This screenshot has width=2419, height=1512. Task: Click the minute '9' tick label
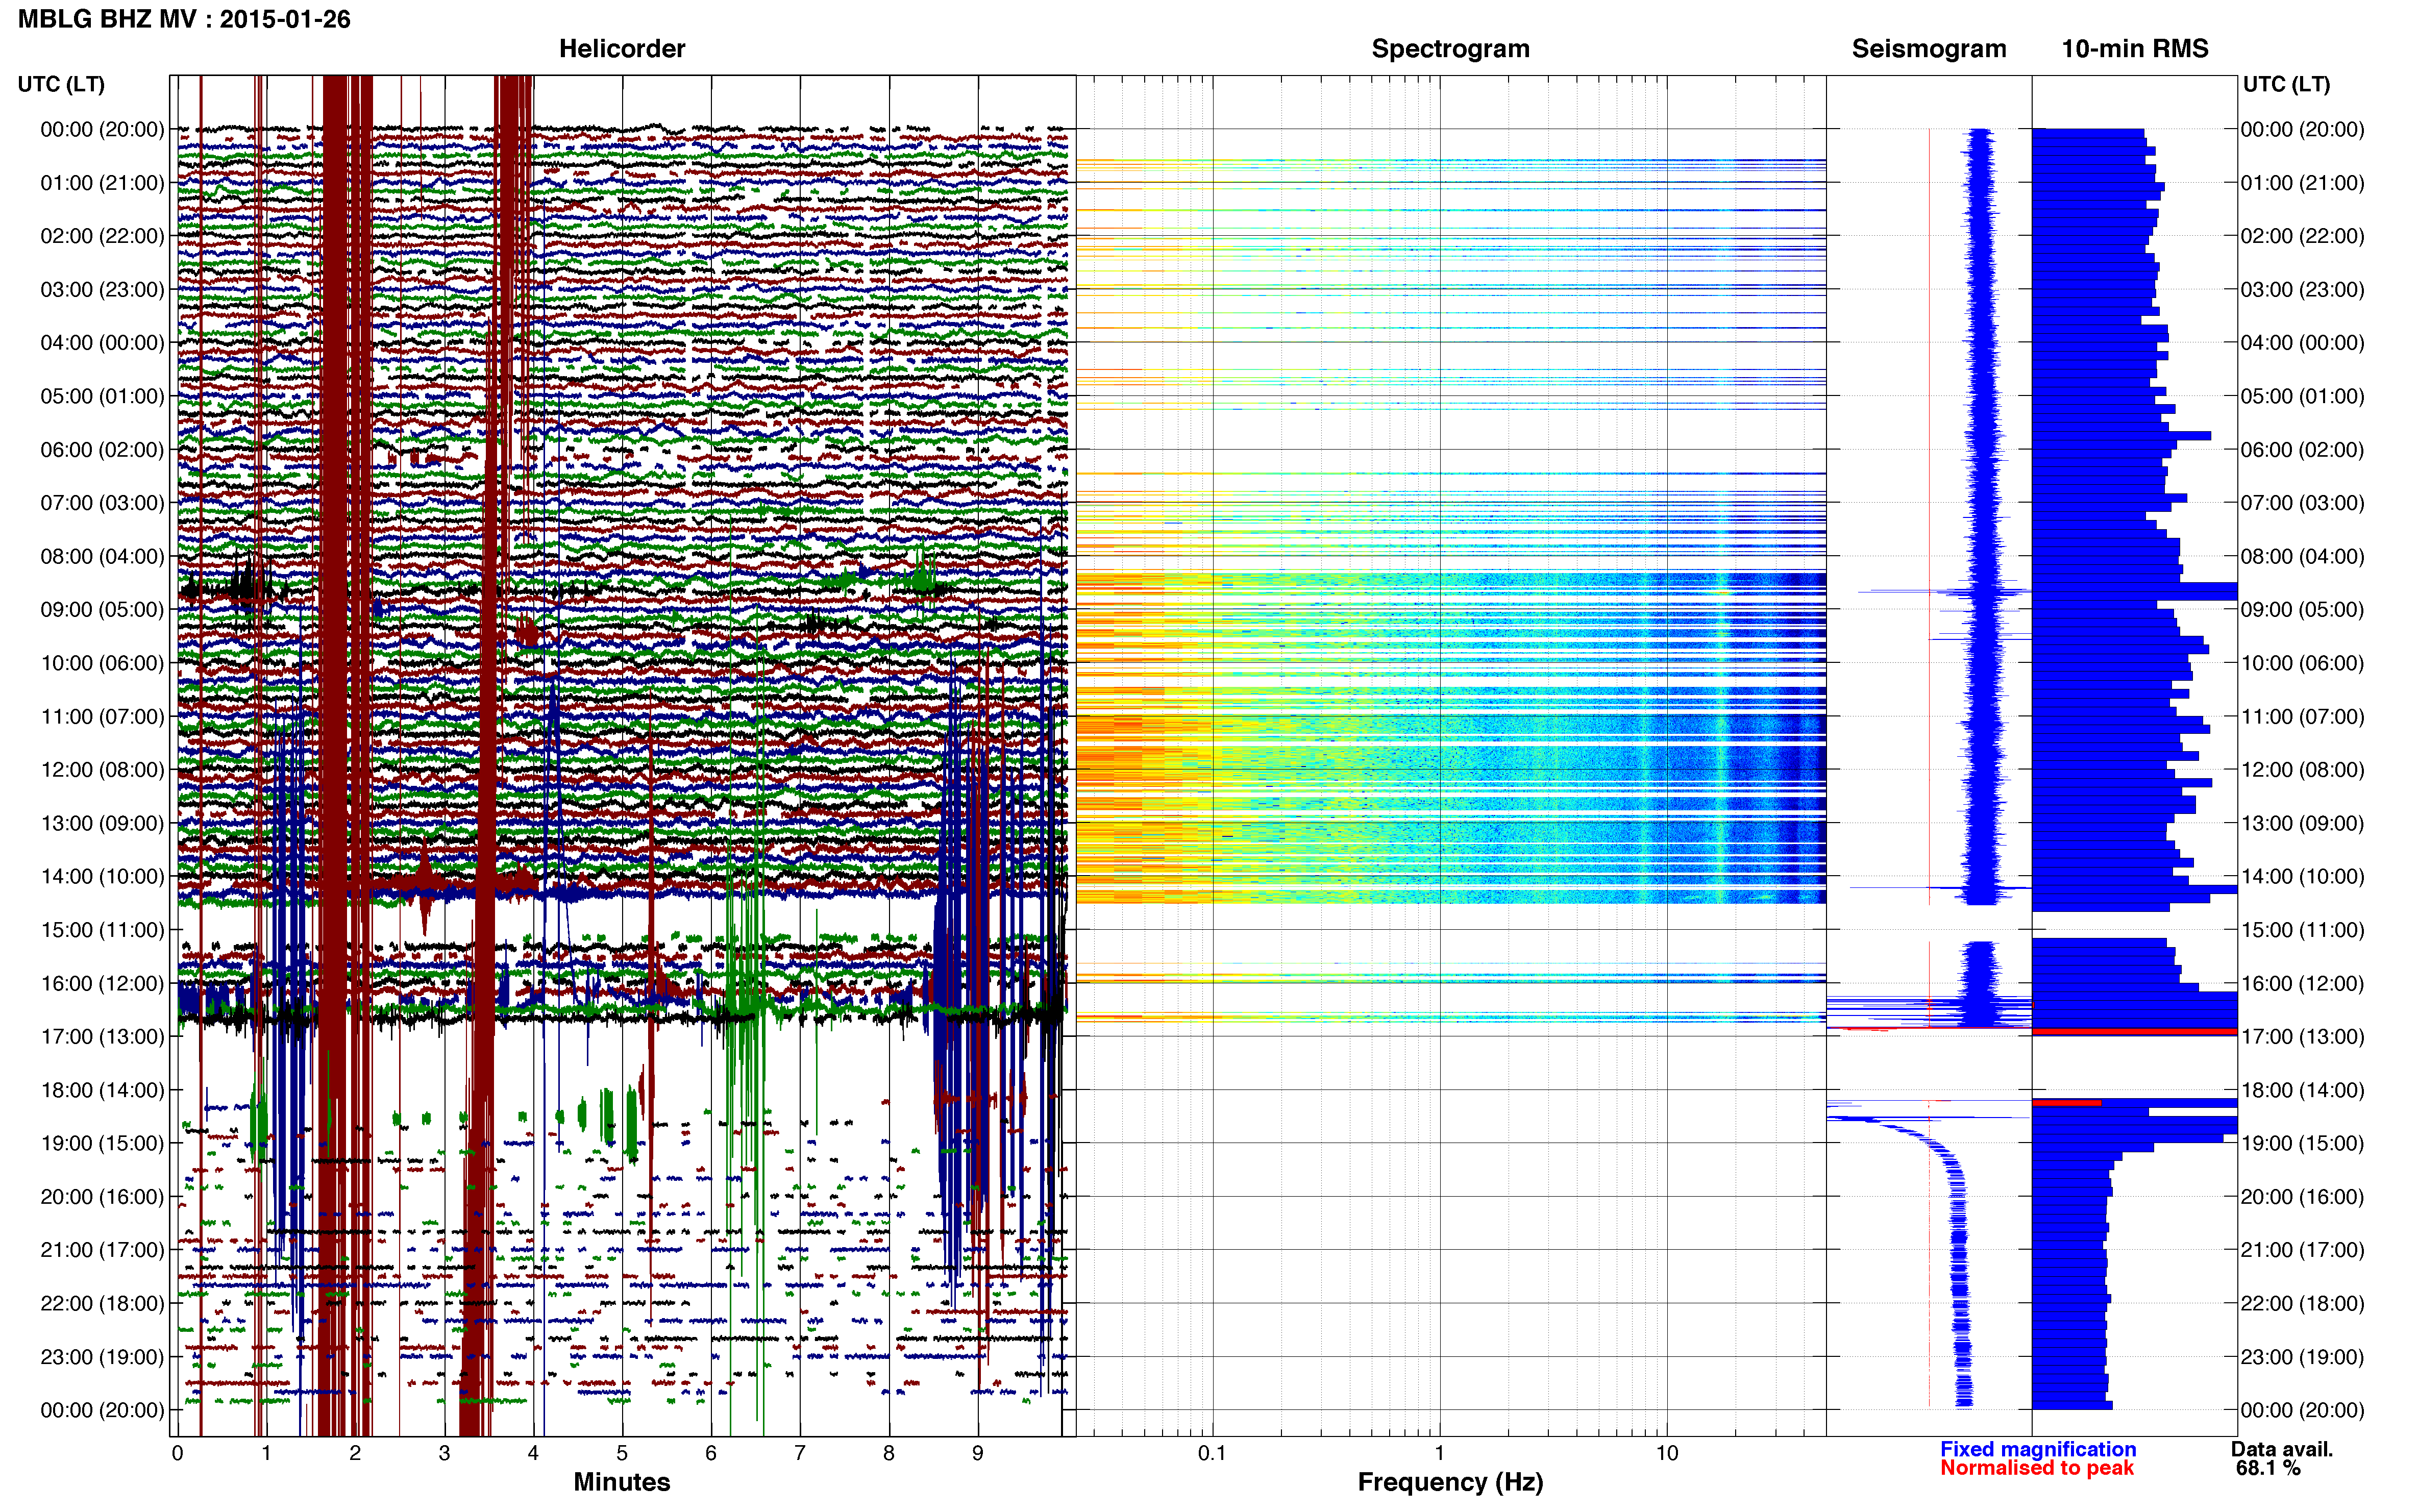(978, 1453)
